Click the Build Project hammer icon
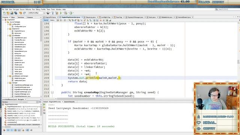The width and height of the screenshot is (240, 135). [x=53, y=13]
